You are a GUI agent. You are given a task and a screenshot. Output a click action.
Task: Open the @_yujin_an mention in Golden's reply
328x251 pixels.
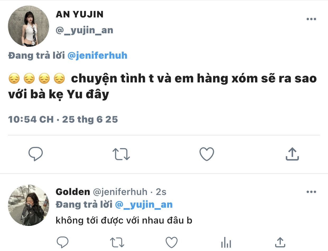click(144, 204)
